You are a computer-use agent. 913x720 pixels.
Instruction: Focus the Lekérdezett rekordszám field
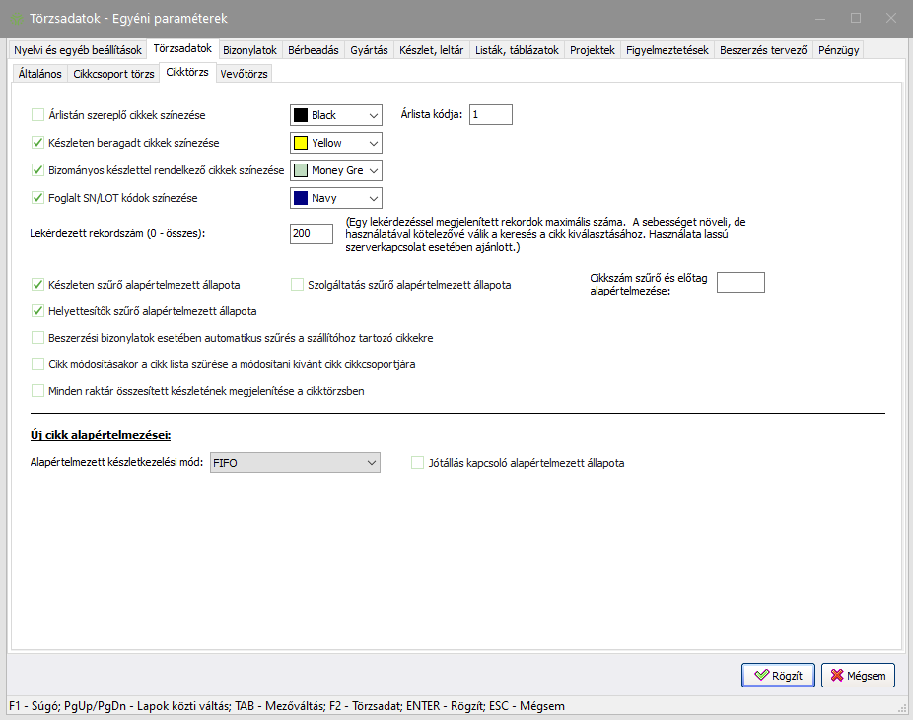[x=311, y=234]
